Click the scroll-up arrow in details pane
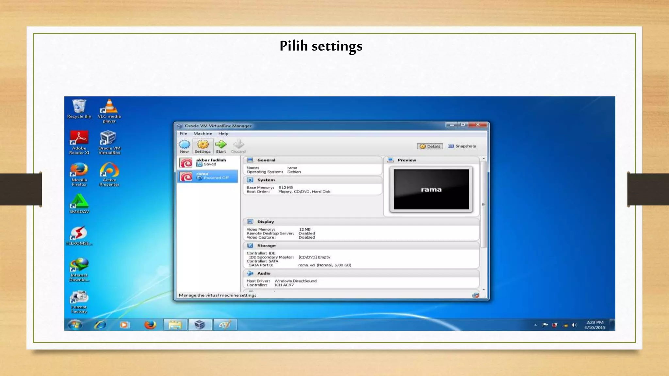This screenshot has width=669, height=376. 484,158
